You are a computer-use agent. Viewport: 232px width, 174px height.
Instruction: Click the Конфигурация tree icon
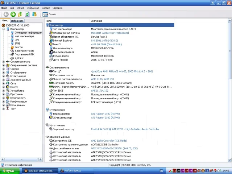tap(8, 101)
